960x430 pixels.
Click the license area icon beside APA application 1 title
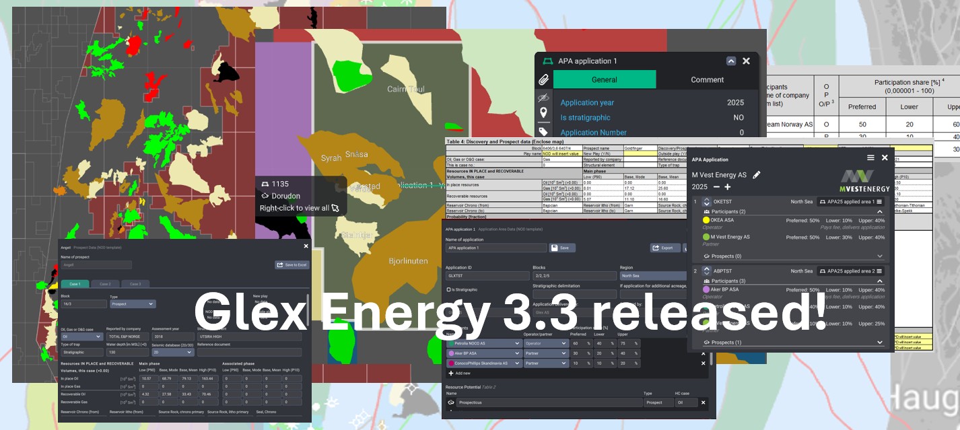coord(547,61)
